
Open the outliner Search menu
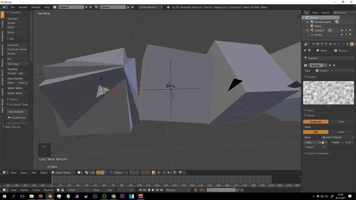[325, 12]
